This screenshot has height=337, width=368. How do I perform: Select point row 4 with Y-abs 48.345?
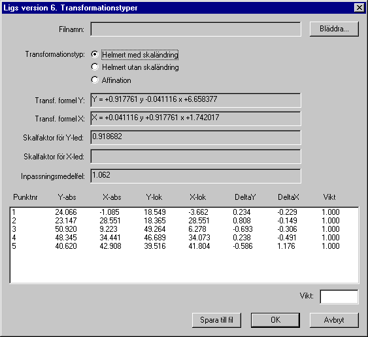coord(184,238)
